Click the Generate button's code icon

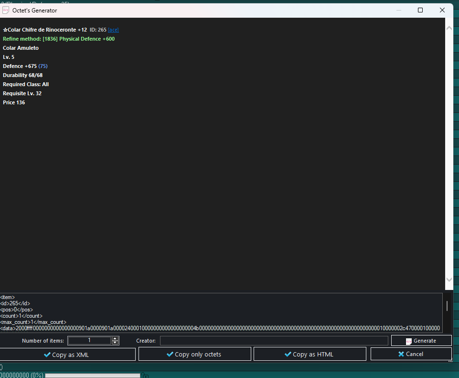pyautogui.click(x=409, y=341)
